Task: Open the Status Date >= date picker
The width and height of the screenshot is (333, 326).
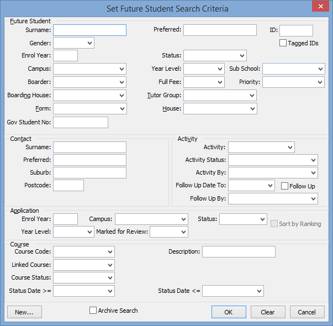Action: (84, 291)
